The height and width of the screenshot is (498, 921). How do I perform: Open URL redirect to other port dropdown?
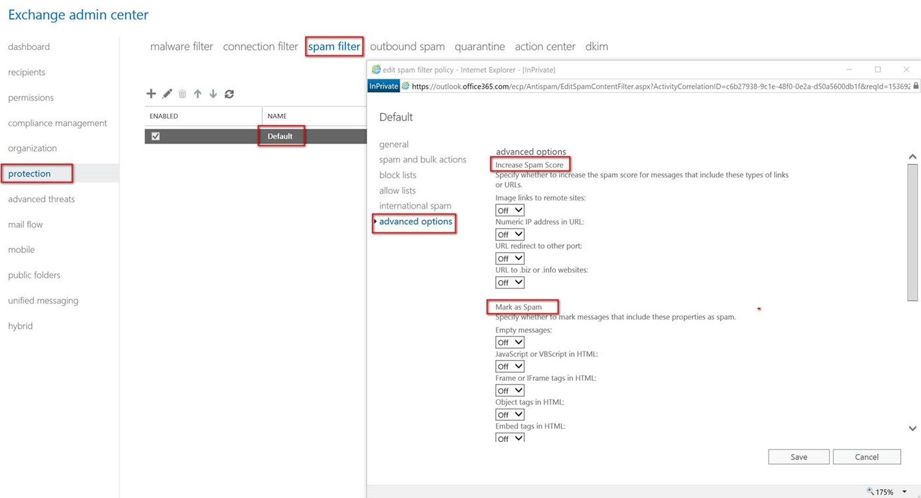pos(510,258)
